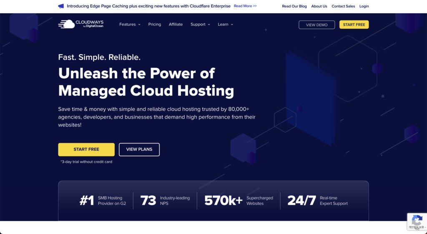Click the Edge Page Caching announcement text

148,6
